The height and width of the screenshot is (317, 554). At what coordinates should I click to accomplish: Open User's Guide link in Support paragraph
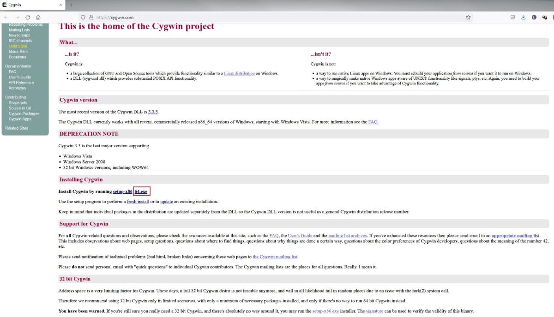coord(301,236)
